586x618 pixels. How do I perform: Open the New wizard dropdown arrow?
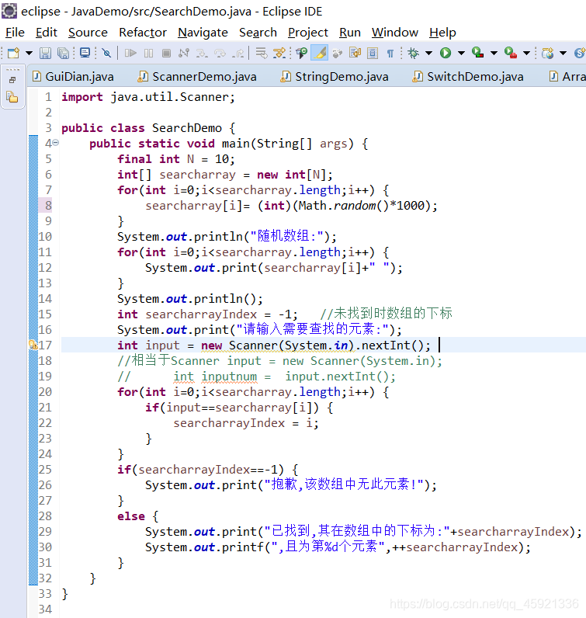(x=29, y=53)
